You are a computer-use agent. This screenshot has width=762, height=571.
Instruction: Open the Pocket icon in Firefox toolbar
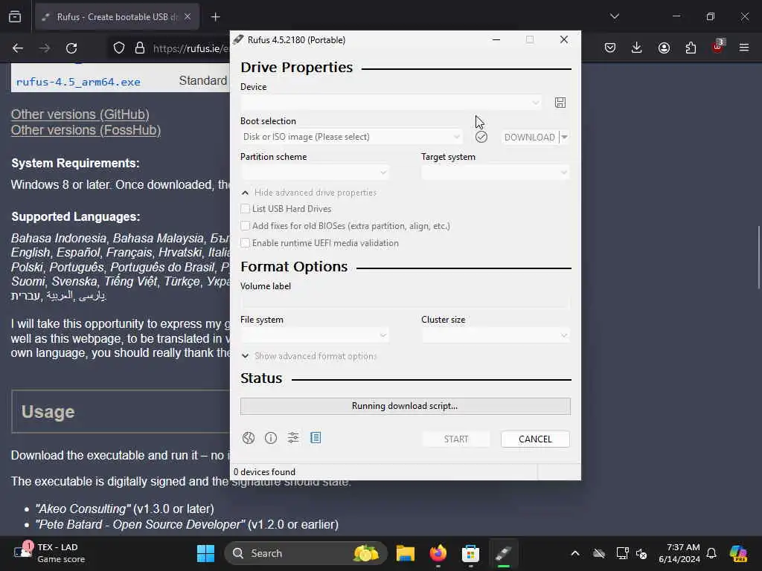[x=610, y=48]
